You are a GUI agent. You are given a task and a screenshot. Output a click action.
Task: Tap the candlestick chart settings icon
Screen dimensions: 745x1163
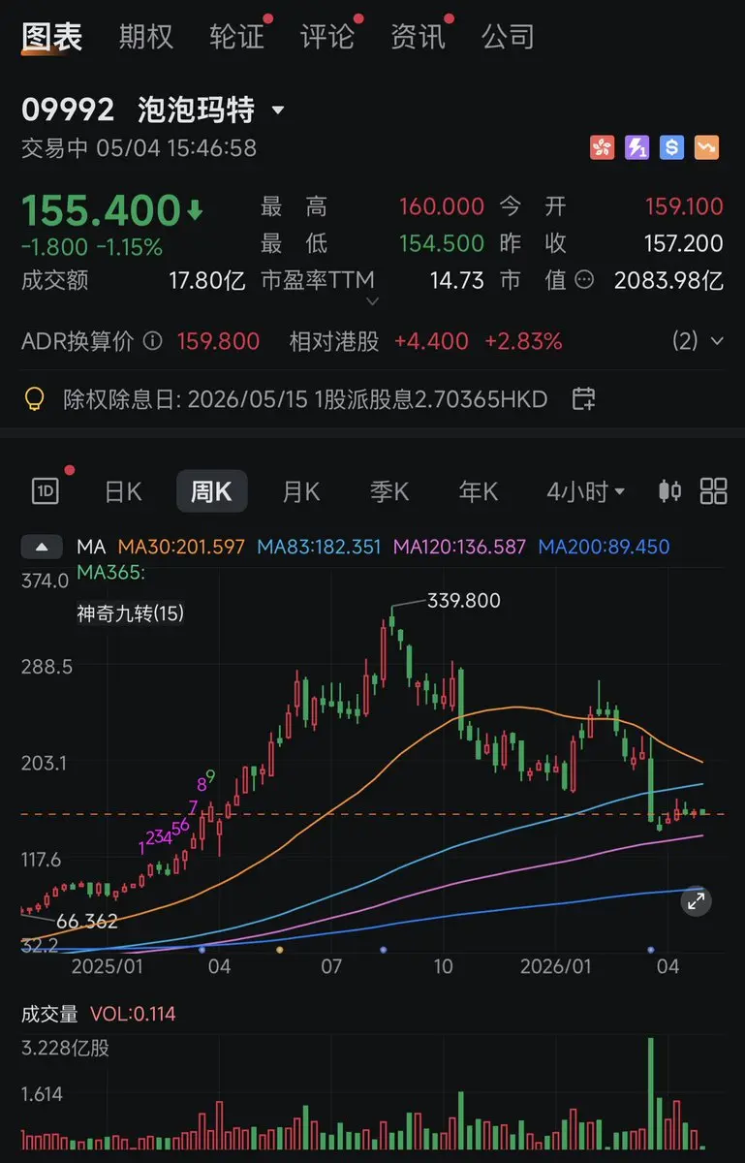coord(669,491)
